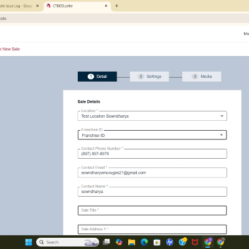Expand the Location dropdown arrow
The width and height of the screenshot is (249, 249).
[222, 116]
